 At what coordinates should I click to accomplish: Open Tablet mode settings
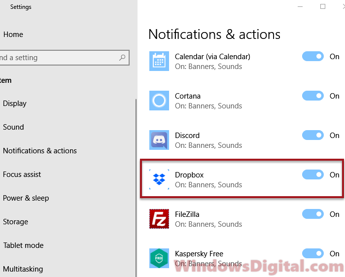(x=23, y=245)
